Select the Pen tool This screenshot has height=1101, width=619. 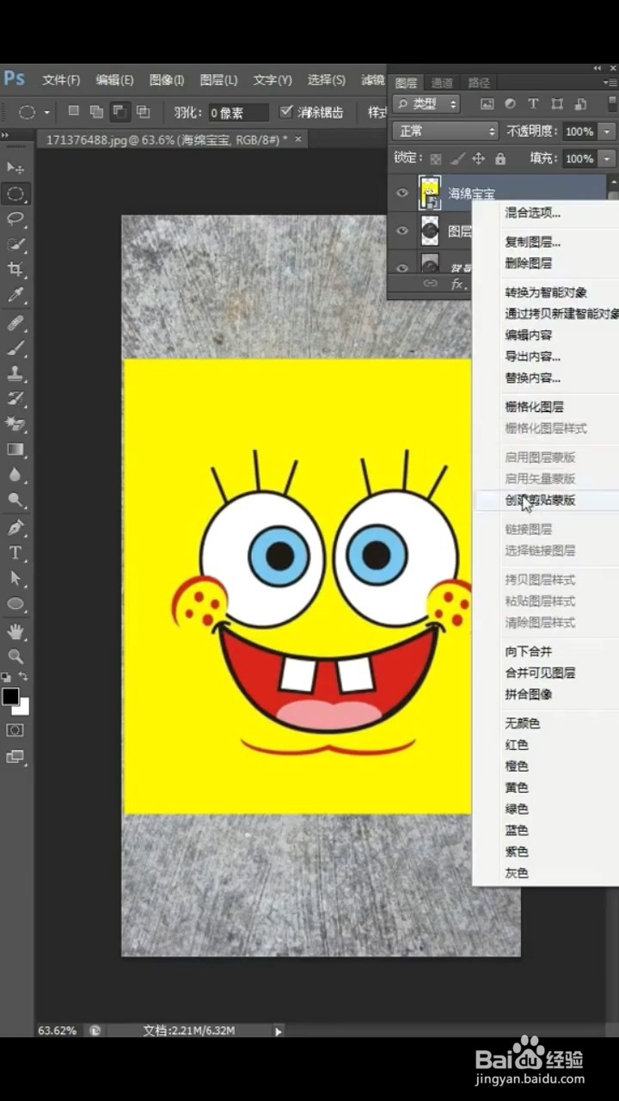click(15, 527)
